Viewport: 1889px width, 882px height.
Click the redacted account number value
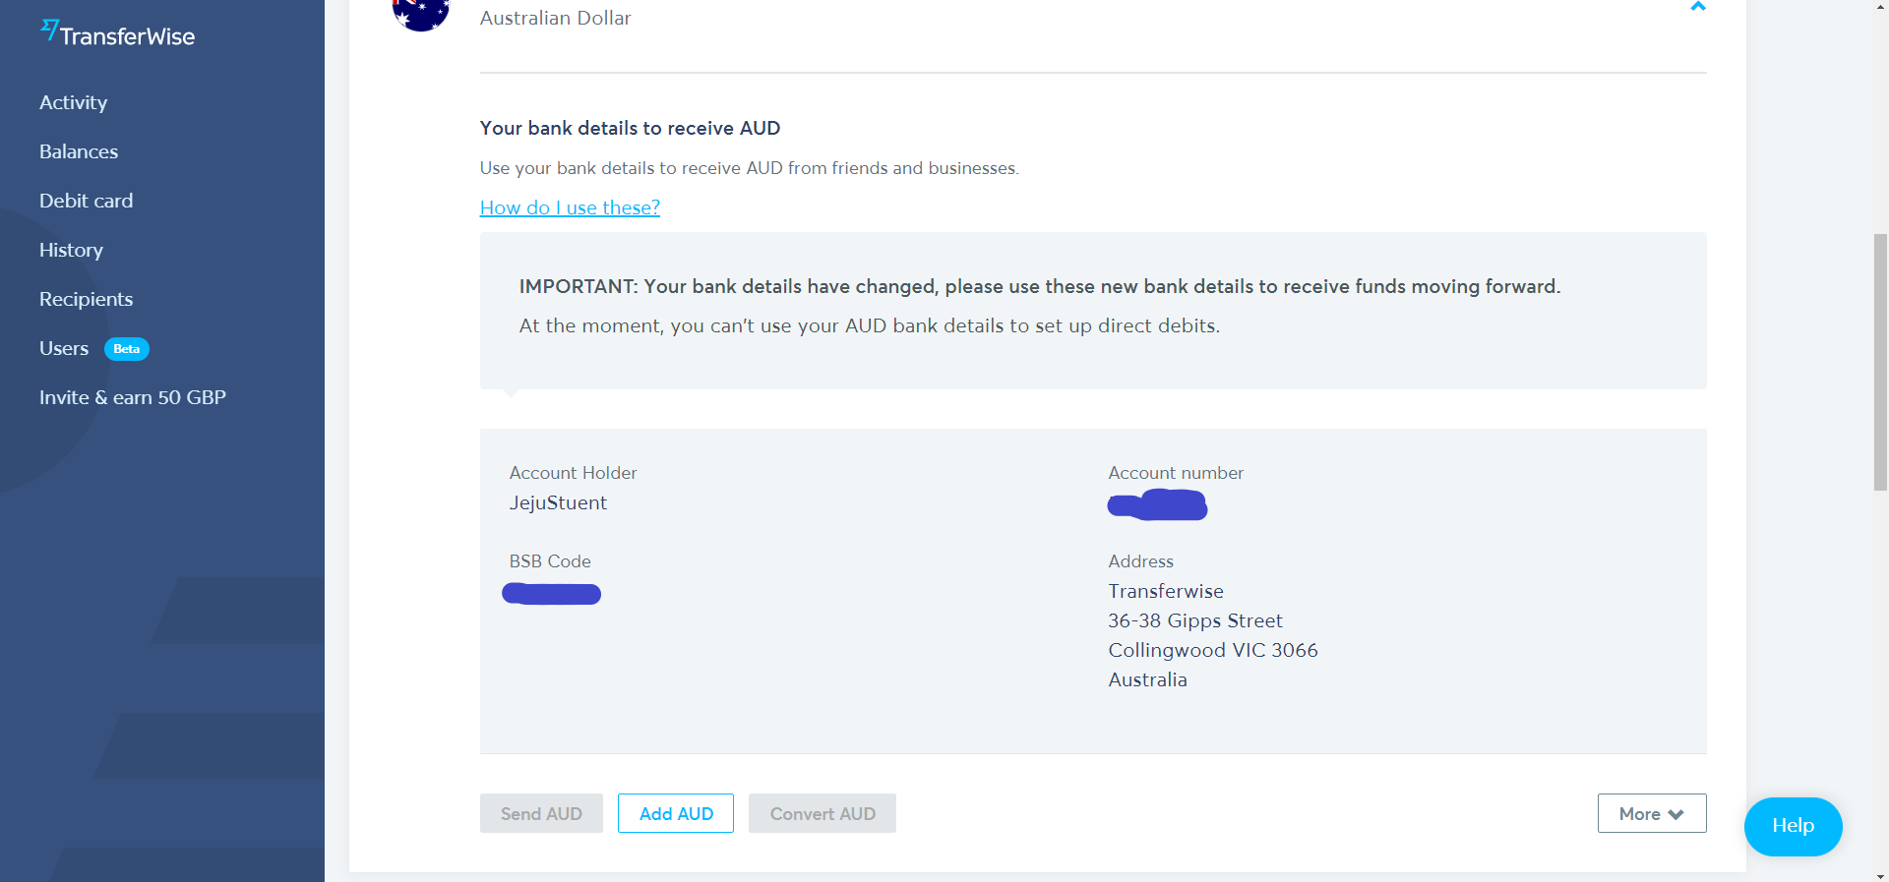1157,504
